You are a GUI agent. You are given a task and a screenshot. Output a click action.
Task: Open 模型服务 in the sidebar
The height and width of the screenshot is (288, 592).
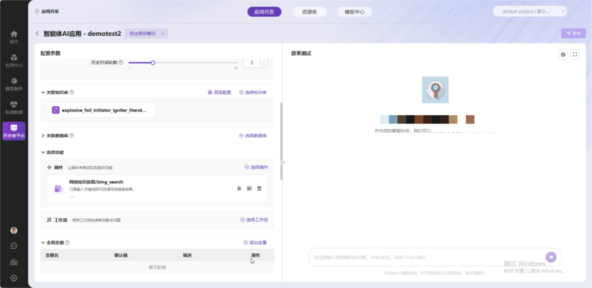14,84
